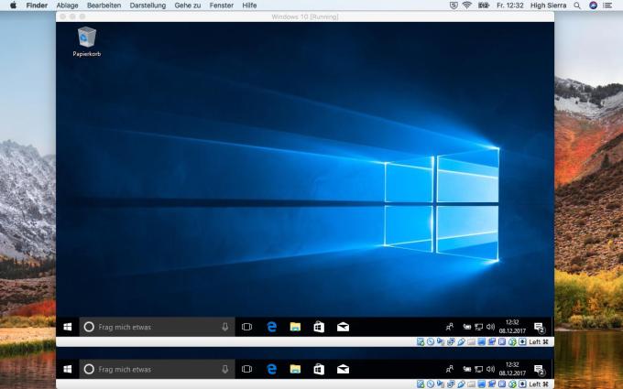The width and height of the screenshot is (623, 389).
Task: Click hard disk indicator in upper VirtualBox status bar
Action: (421, 341)
